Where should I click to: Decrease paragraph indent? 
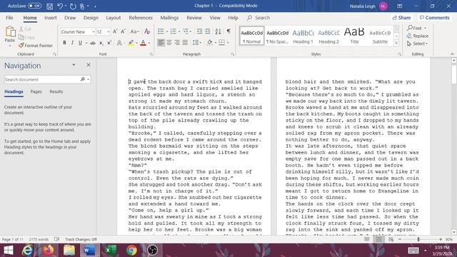point(199,31)
